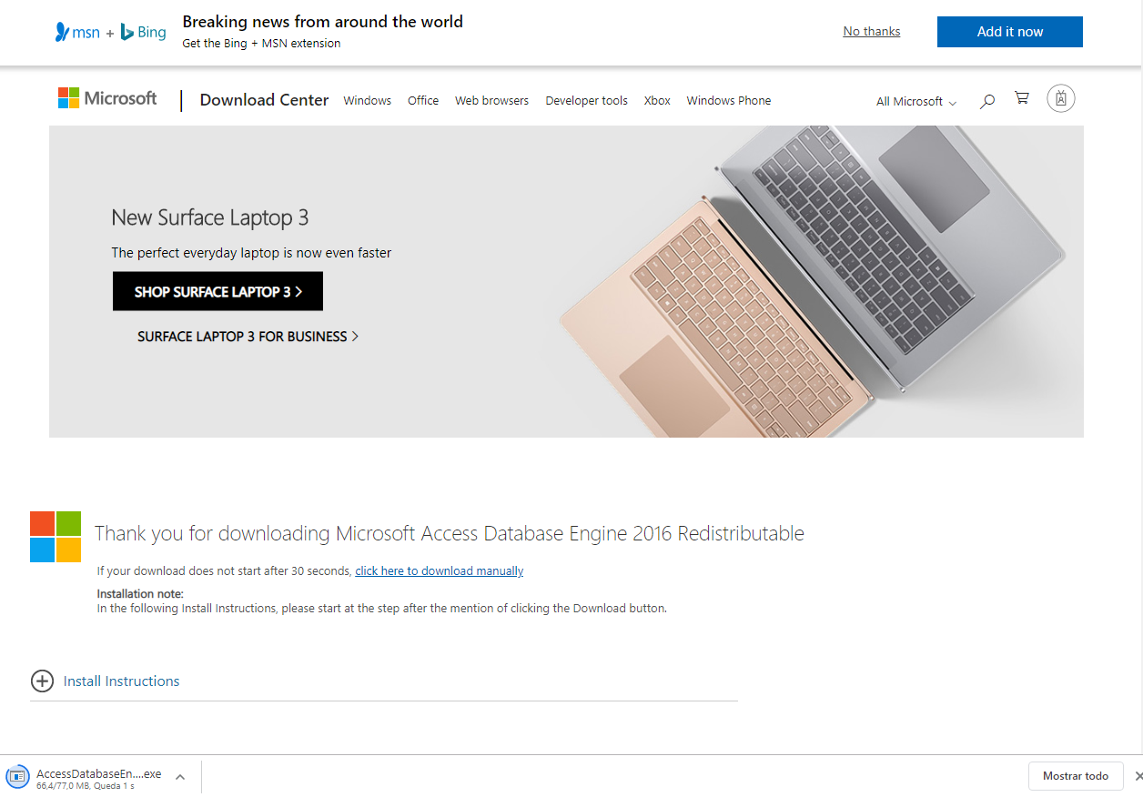Screen dimensions: 1143x797
Task: Expand Install Instructions with plus icon
Action: tap(42, 681)
